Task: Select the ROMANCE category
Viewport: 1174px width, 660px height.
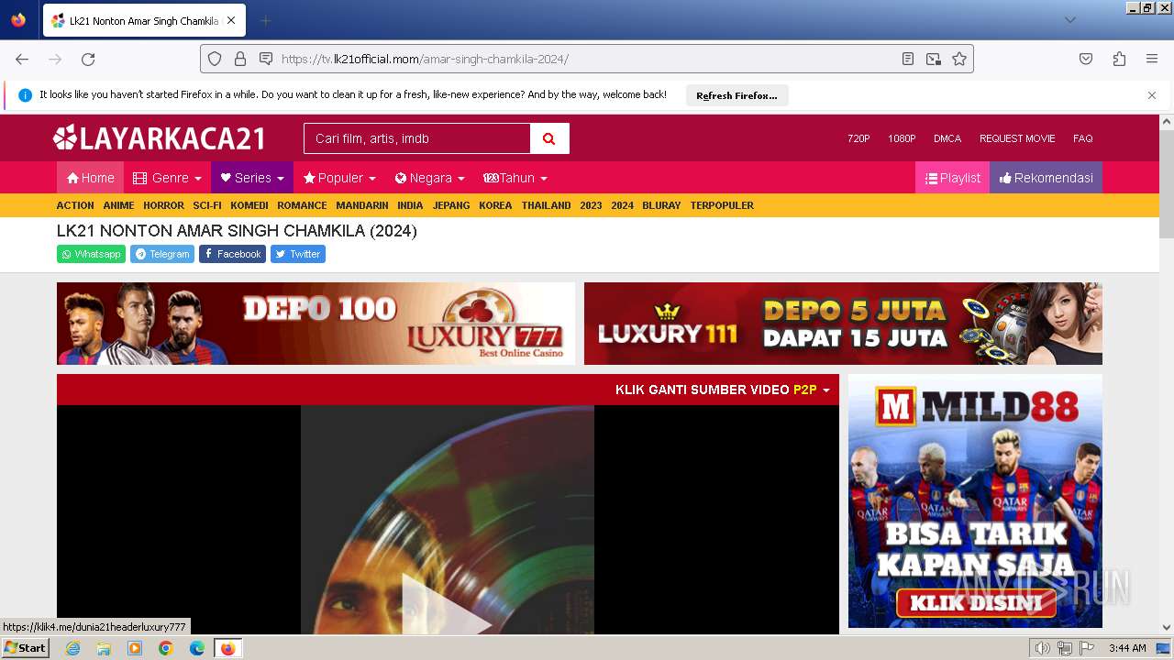Action: [302, 205]
